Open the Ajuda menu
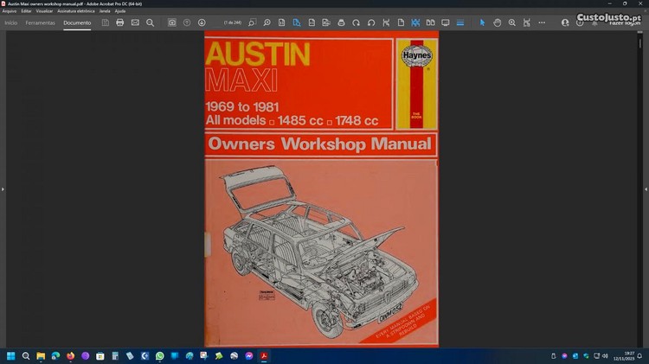The image size is (649, 364). 120,11
